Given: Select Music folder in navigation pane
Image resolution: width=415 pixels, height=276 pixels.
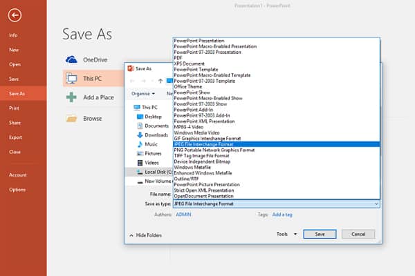Looking at the screenshot, I should pos(151,144).
